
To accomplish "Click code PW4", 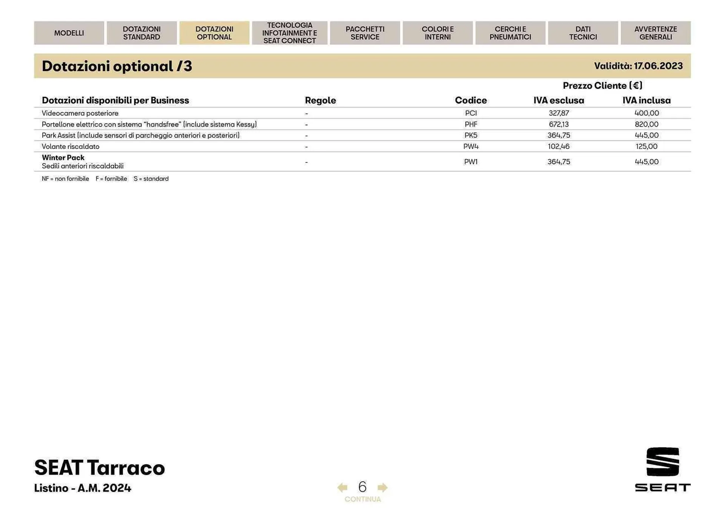I will (x=471, y=146).
